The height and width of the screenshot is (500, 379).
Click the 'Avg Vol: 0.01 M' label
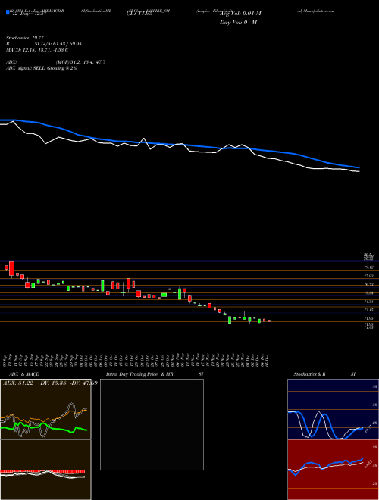coord(240,14)
